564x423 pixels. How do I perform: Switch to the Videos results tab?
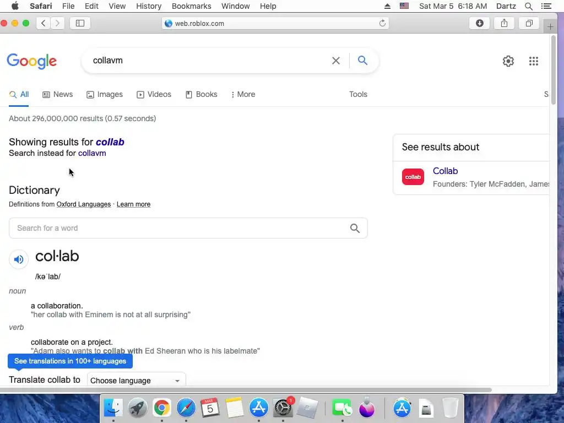(154, 94)
